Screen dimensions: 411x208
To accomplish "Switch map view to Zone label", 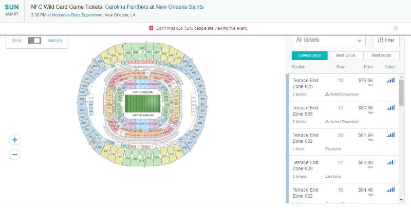I will coord(16,41).
